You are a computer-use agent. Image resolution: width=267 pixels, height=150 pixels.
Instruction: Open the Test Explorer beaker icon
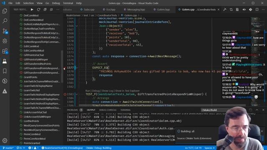tap(5, 61)
